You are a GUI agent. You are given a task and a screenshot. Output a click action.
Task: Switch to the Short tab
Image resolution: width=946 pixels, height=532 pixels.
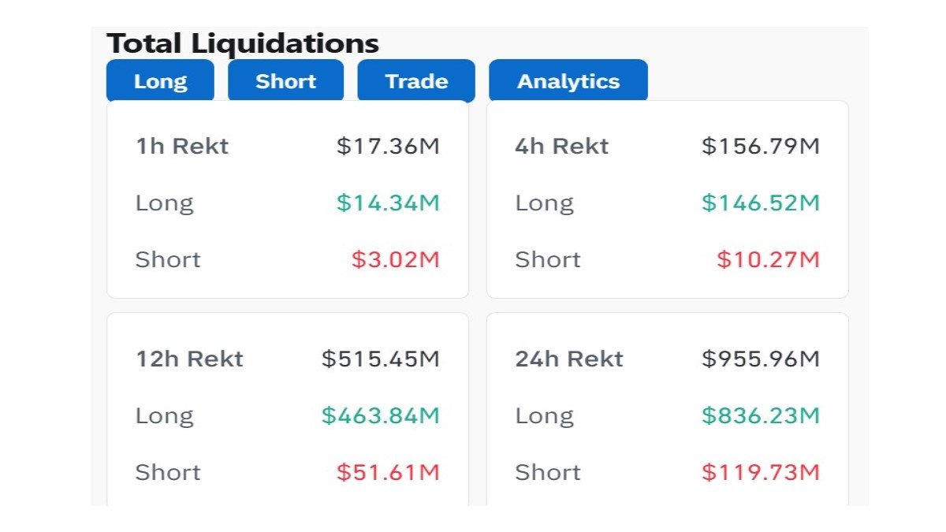pos(285,80)
